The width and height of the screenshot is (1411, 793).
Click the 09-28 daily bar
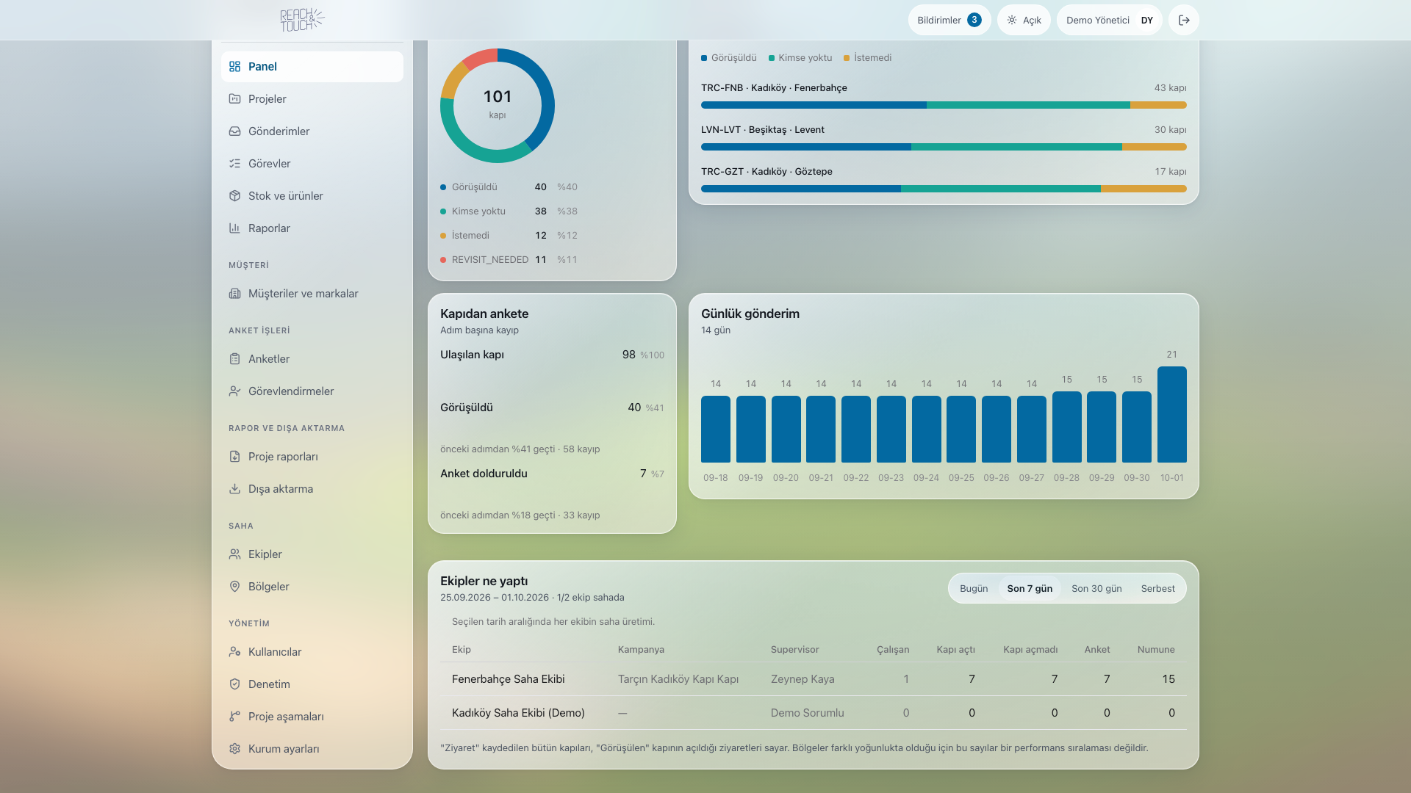coord(1066,427)
